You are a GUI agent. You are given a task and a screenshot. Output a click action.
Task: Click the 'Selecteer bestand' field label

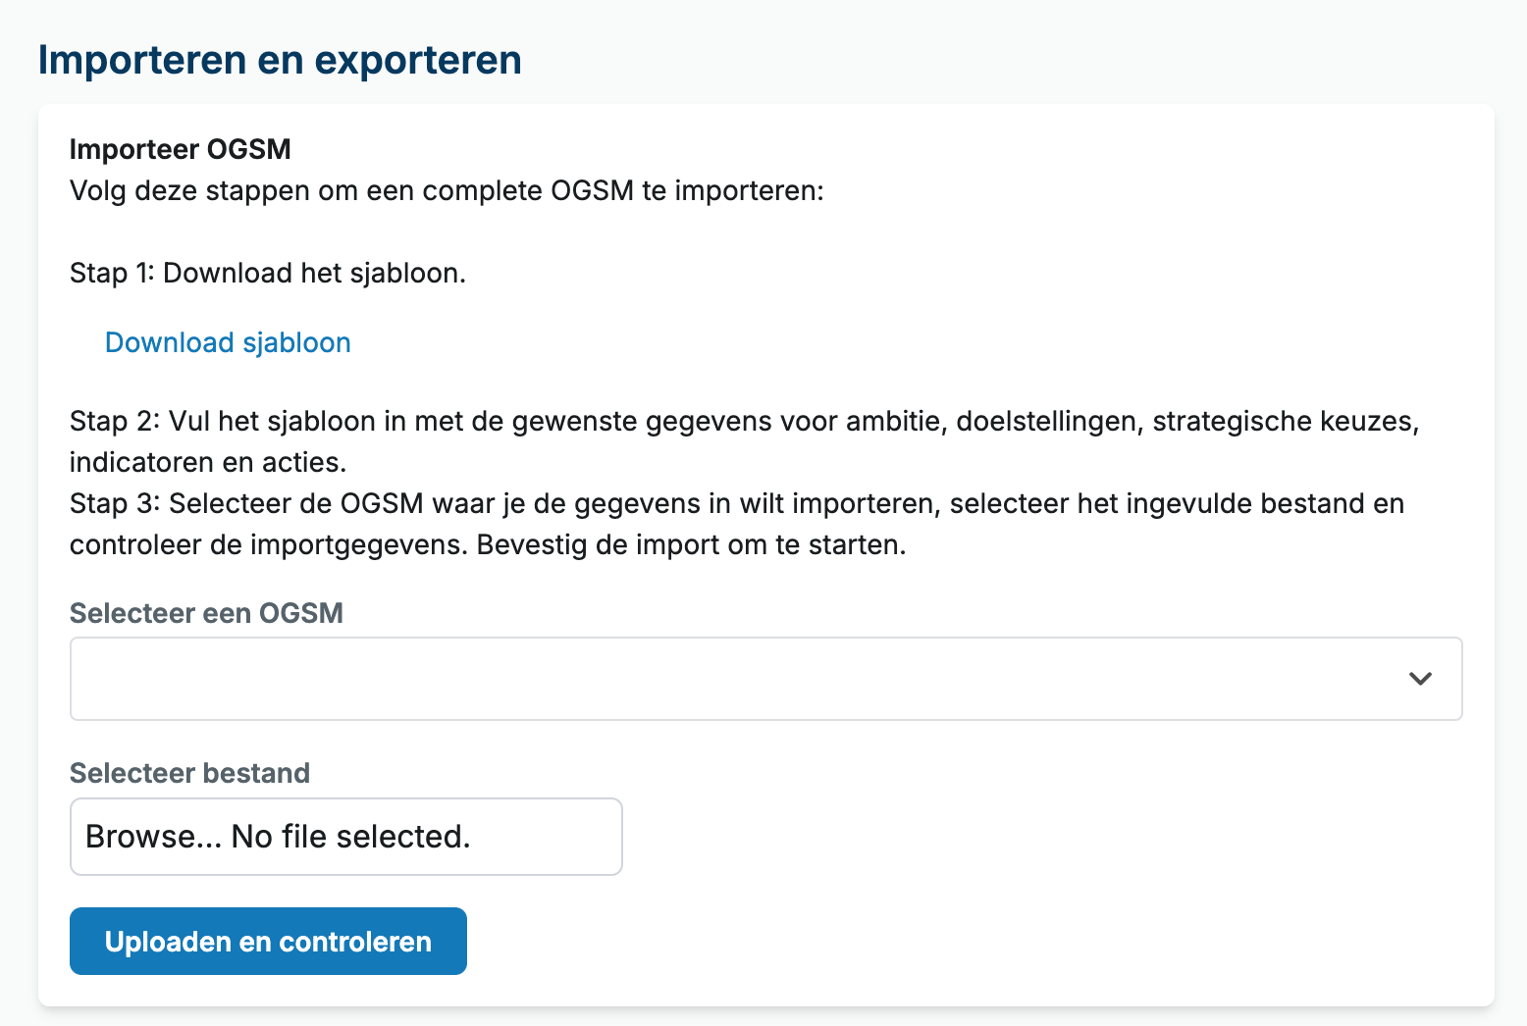pyautogui.click(x=189, y=773)
